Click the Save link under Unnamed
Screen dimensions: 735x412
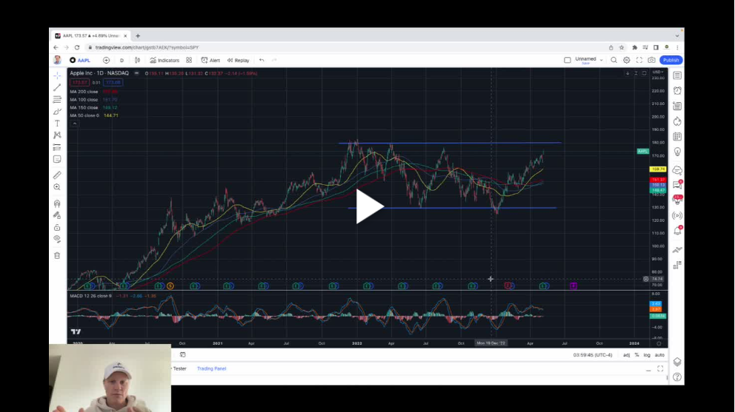585,63
